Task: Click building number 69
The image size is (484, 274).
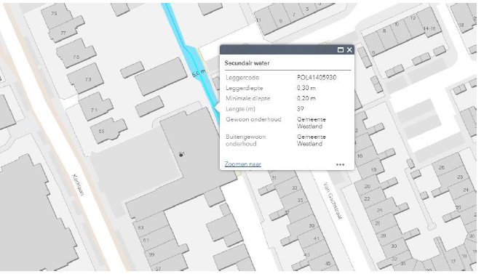Action: click(x=101, y=132)
